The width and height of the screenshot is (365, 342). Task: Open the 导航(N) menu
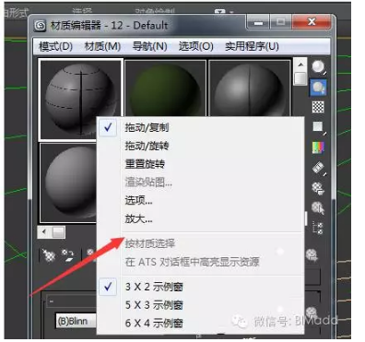point(149,46)
